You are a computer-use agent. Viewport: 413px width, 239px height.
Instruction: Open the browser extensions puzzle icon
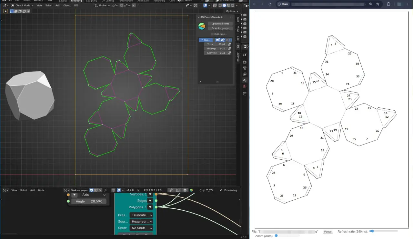(x=388, y=4)
